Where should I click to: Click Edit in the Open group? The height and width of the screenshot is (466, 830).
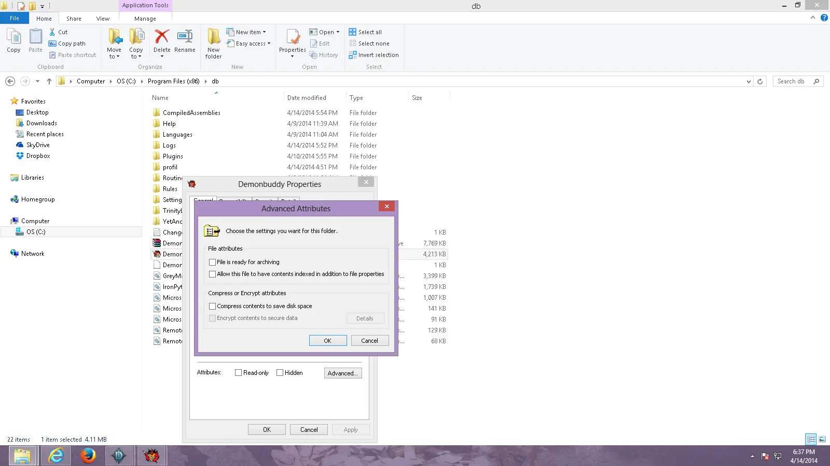coord(320,43)
